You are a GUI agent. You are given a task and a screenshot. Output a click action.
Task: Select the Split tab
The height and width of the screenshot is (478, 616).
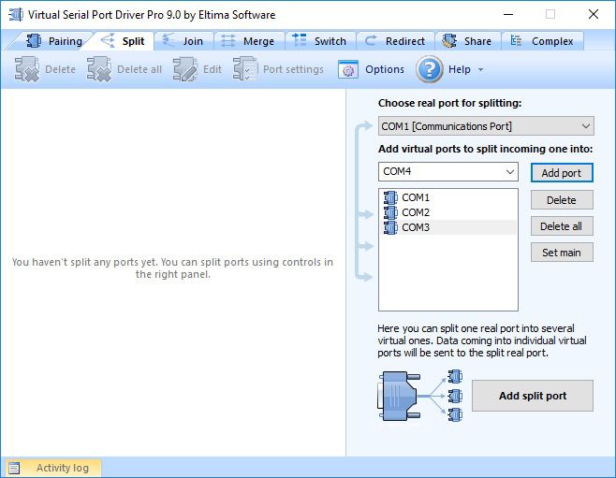coord(122,41)
